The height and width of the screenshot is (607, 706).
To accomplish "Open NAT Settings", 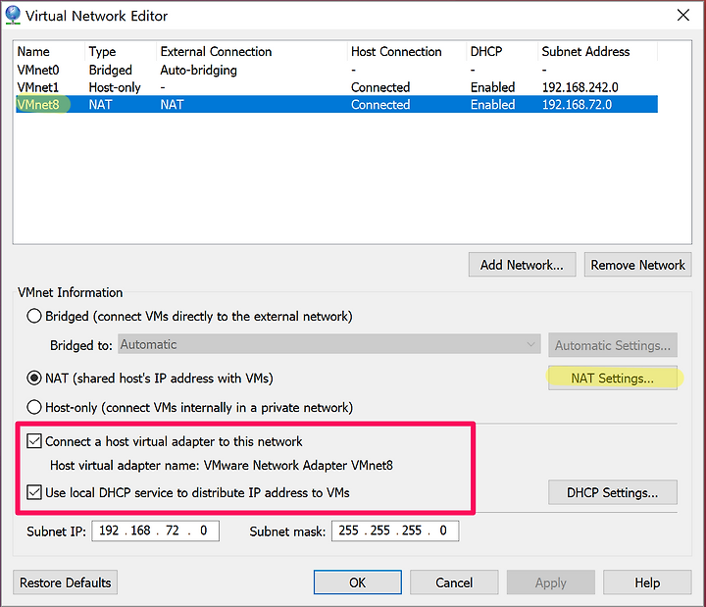I will tap(612, 379).
